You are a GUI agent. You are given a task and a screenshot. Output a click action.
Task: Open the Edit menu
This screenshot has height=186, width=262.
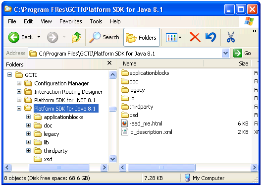pyautogui.click(x=28, y=21)
